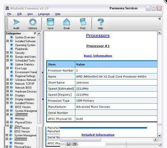Click the Value column header
167x148 pixels.
coord(116,64)
